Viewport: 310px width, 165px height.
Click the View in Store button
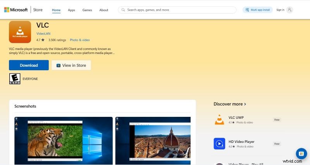click(71, 65)
